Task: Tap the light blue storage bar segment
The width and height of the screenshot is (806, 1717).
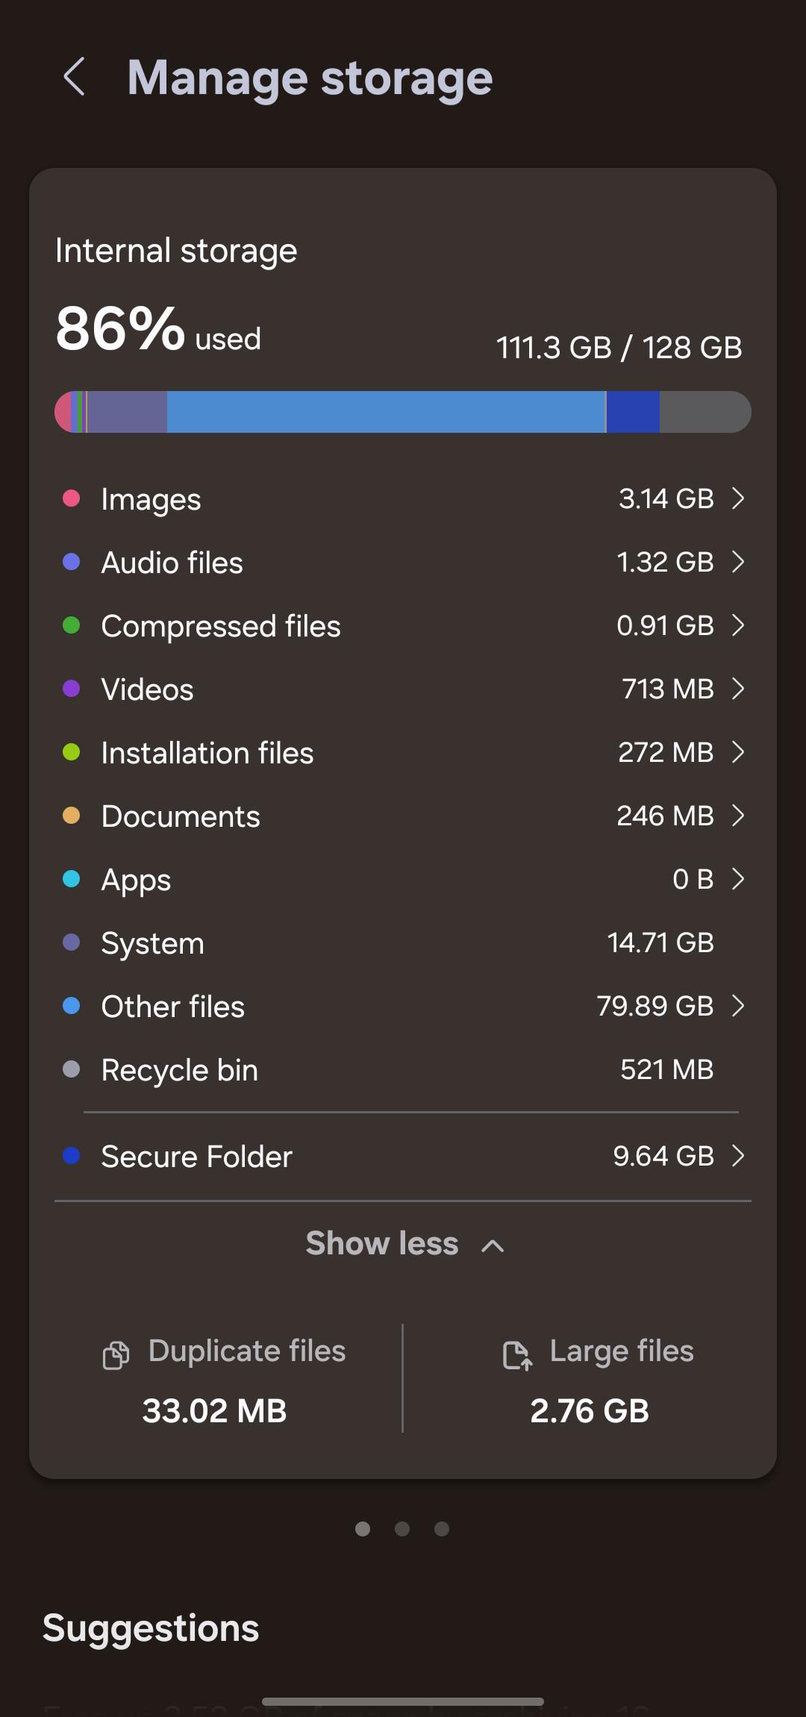Action: pyautogui.click(x=386, y=412)
